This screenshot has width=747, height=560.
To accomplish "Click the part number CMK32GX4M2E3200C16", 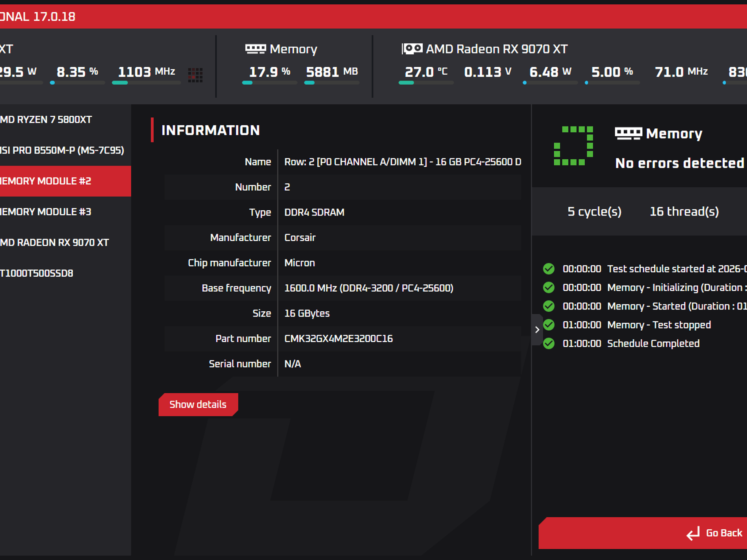I will [338, 339].
